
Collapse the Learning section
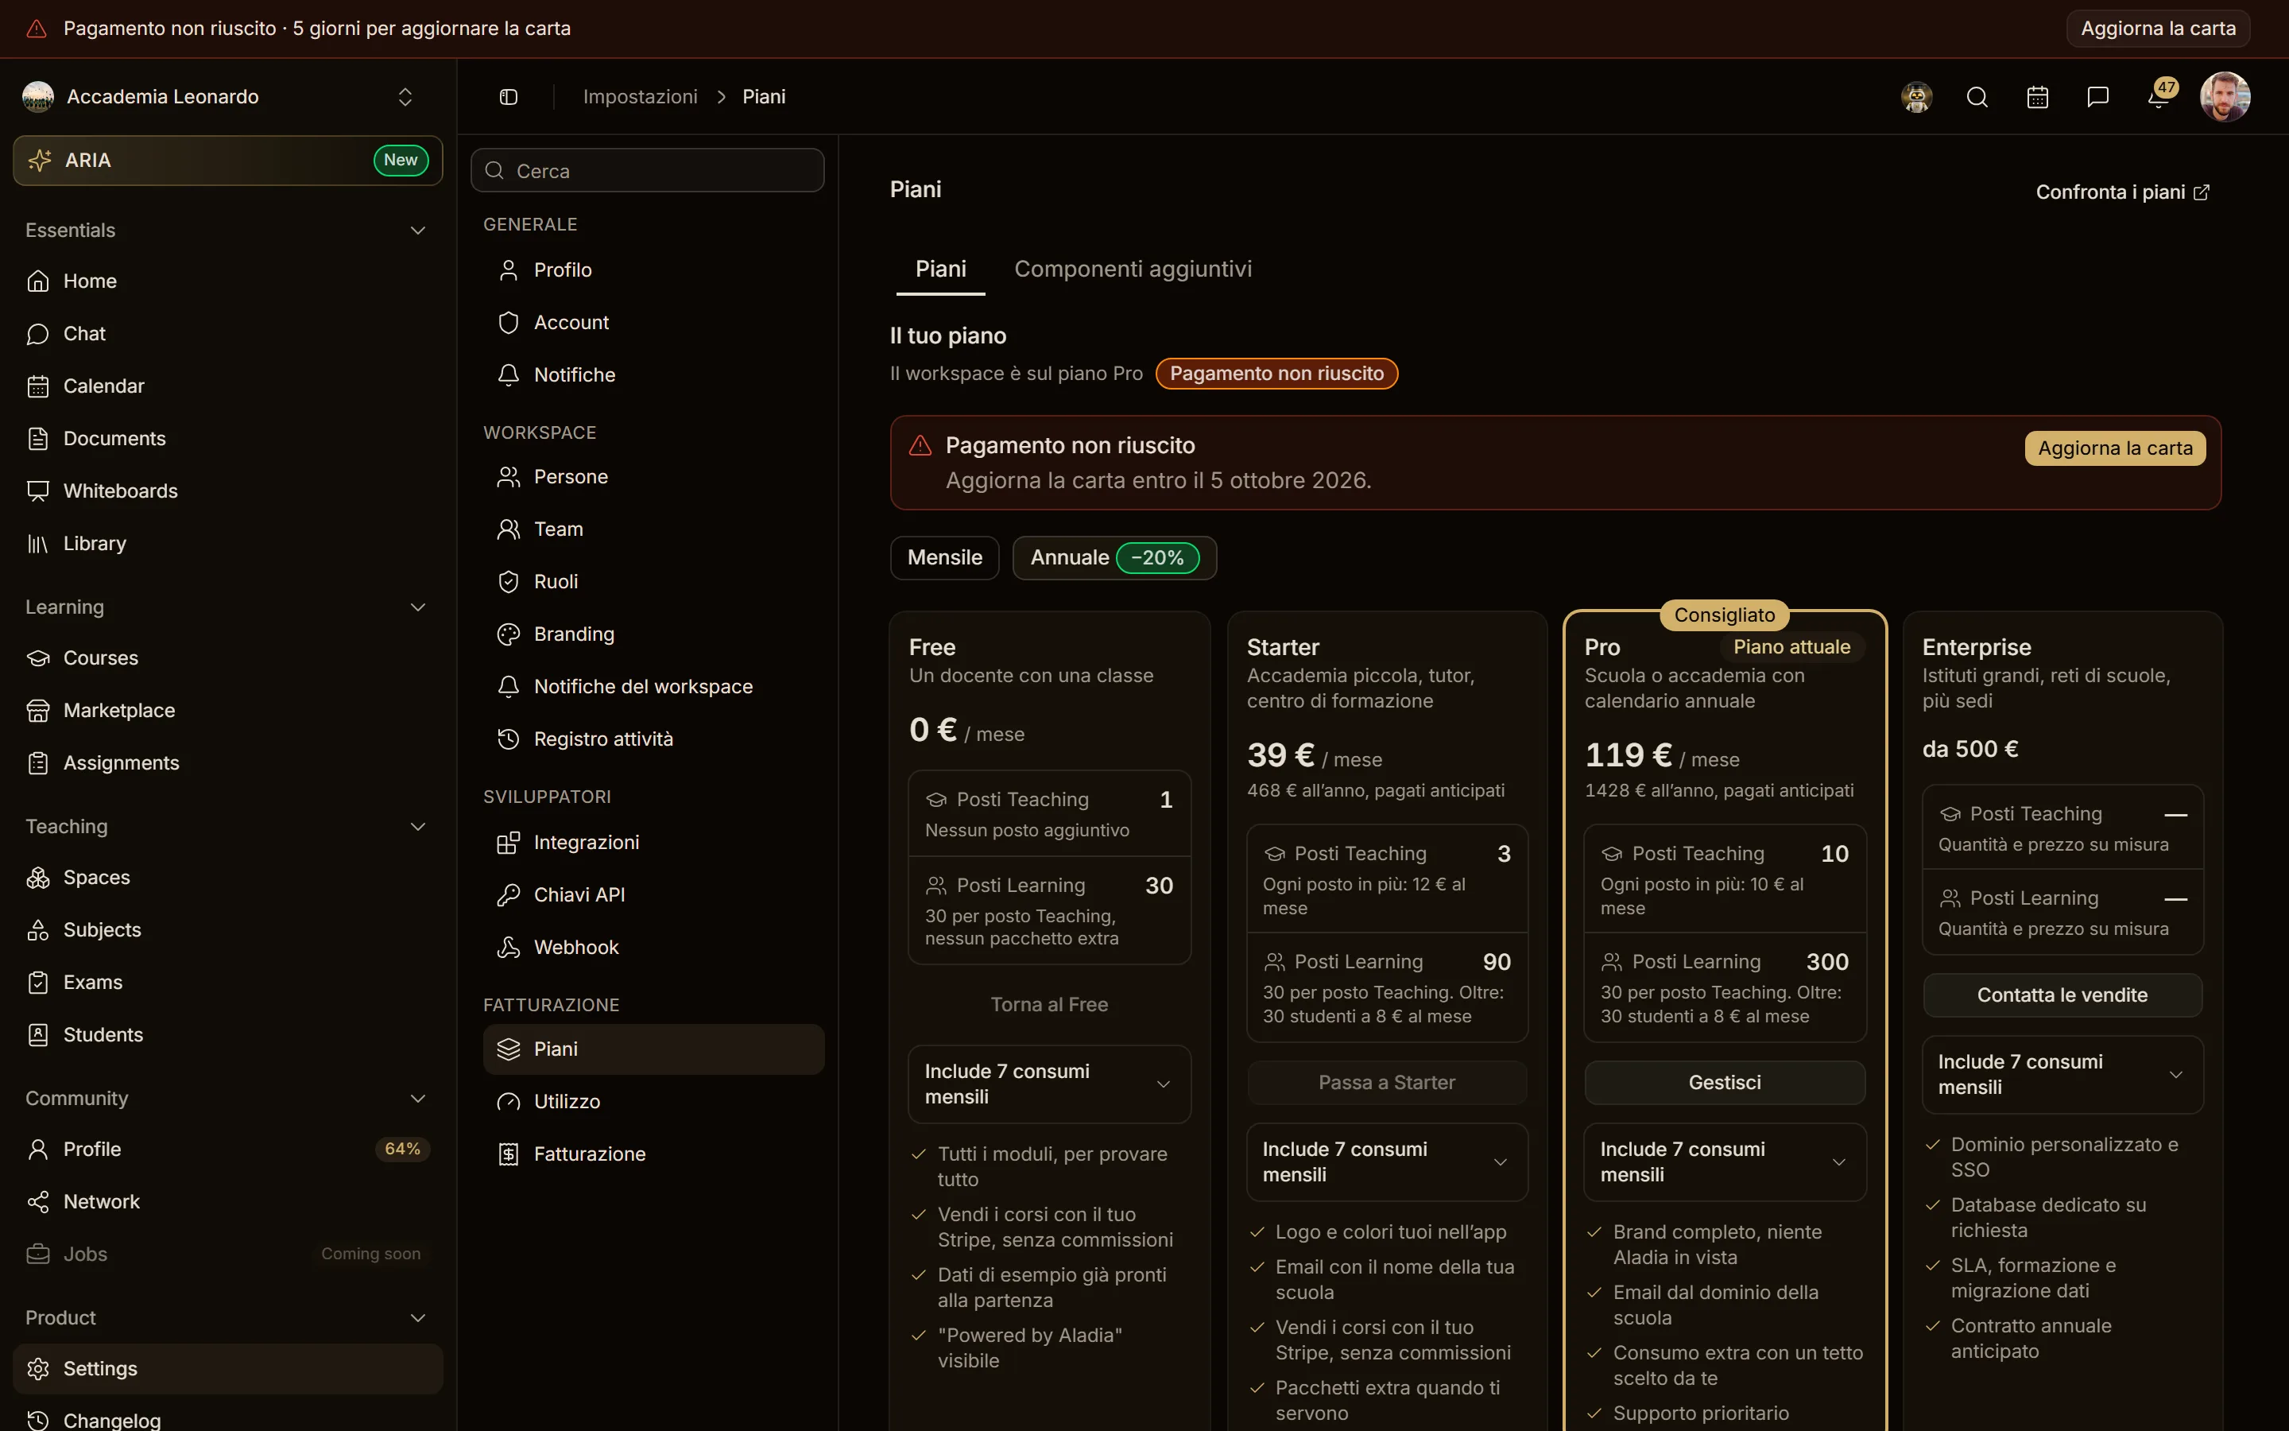tap(228, 607)
